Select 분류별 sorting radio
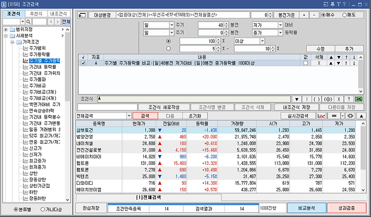The height and width of the screenshot is (217, 371). pyautogui.click(x=16, y=209)
